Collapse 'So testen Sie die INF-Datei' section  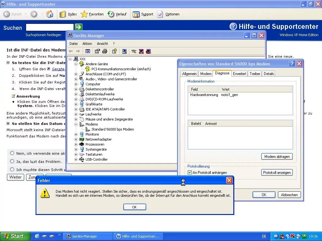(x=8, y=63)
